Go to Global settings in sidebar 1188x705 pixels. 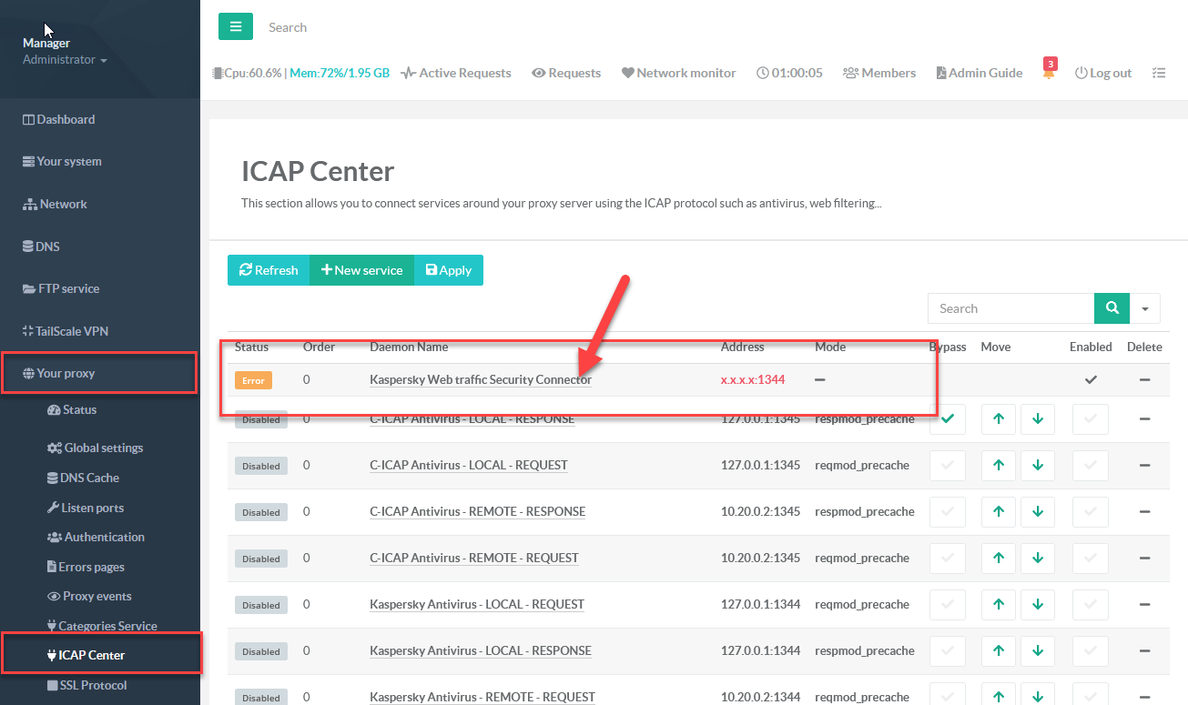pyautogui.click(x=103, y=448)
